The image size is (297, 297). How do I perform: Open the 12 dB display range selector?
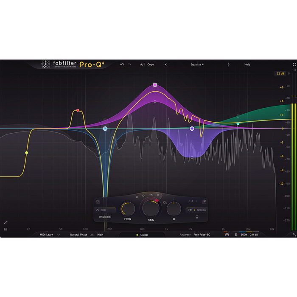click(x=280, y=73)
